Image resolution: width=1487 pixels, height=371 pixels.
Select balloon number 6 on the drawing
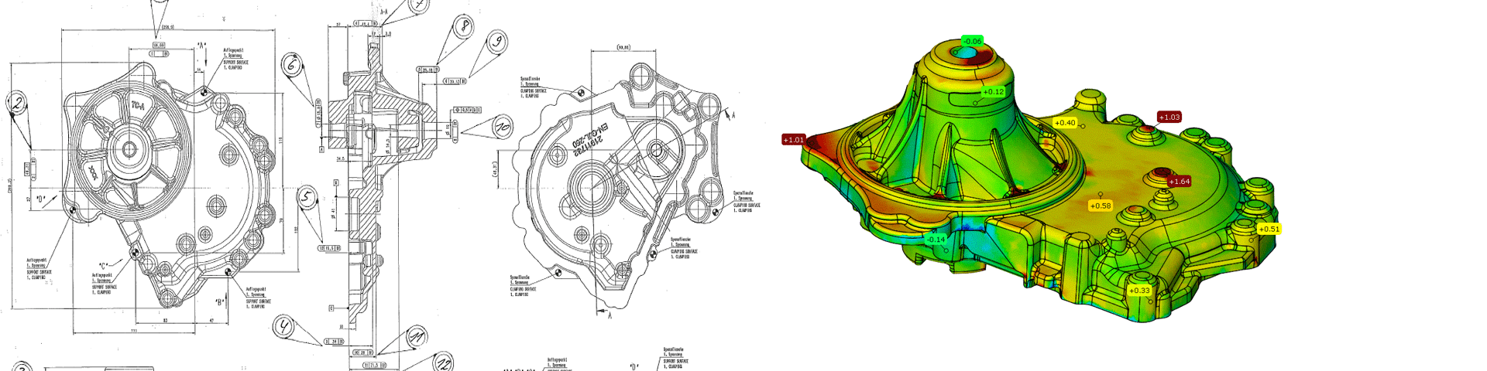coord(291,64)
